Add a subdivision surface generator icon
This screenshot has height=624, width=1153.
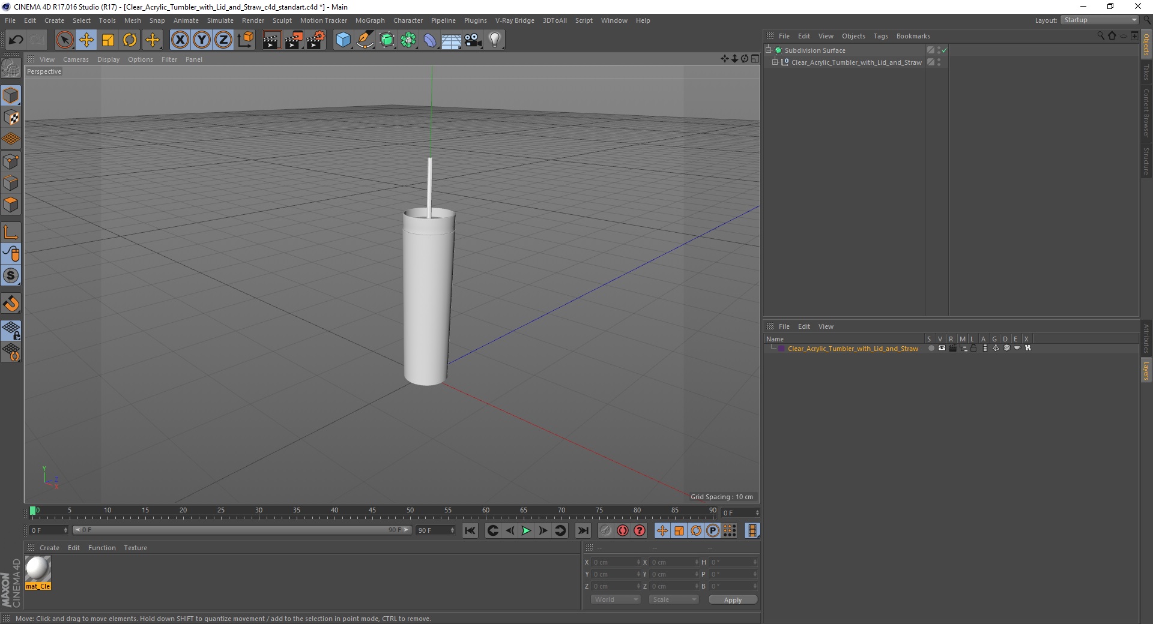point(387,40)
